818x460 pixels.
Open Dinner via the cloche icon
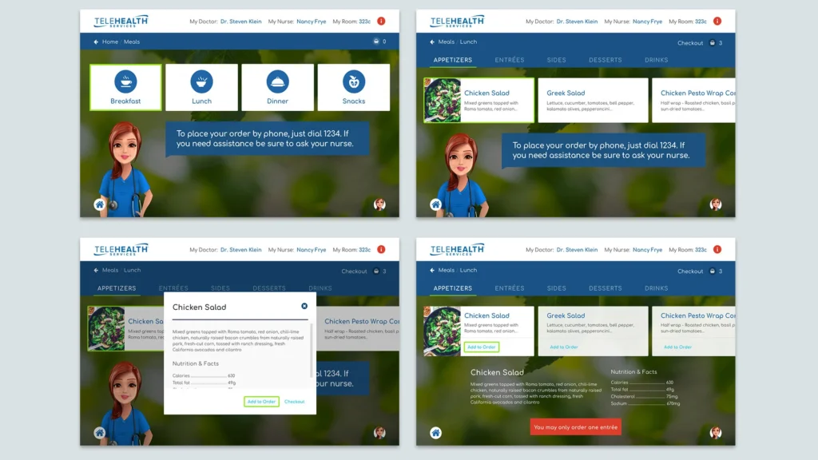pyautogui.click(x=277, y=81)
